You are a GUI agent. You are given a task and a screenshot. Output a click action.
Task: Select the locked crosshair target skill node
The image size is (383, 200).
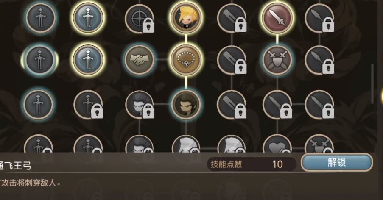(140, 19)
